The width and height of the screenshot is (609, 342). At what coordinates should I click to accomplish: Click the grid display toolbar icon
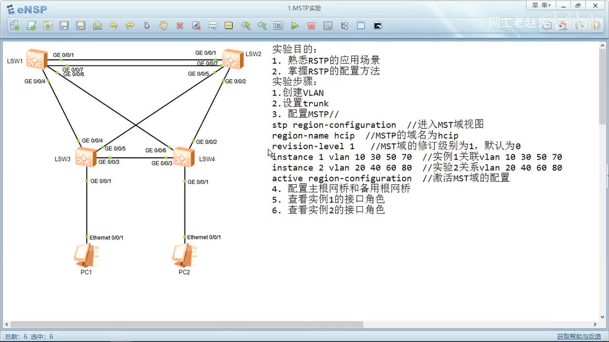tap(361, 26)
